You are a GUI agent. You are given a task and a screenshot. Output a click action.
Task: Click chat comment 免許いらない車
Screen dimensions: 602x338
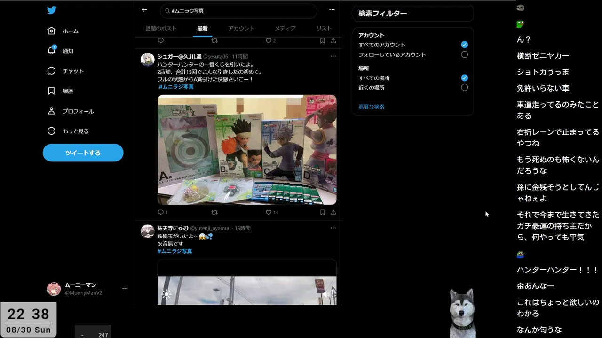pyautogui.click(x=543, y=88)
